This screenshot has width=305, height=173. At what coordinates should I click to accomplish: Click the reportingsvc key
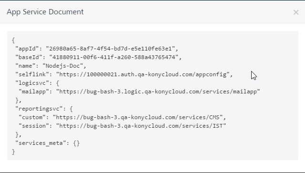point(39,109)
